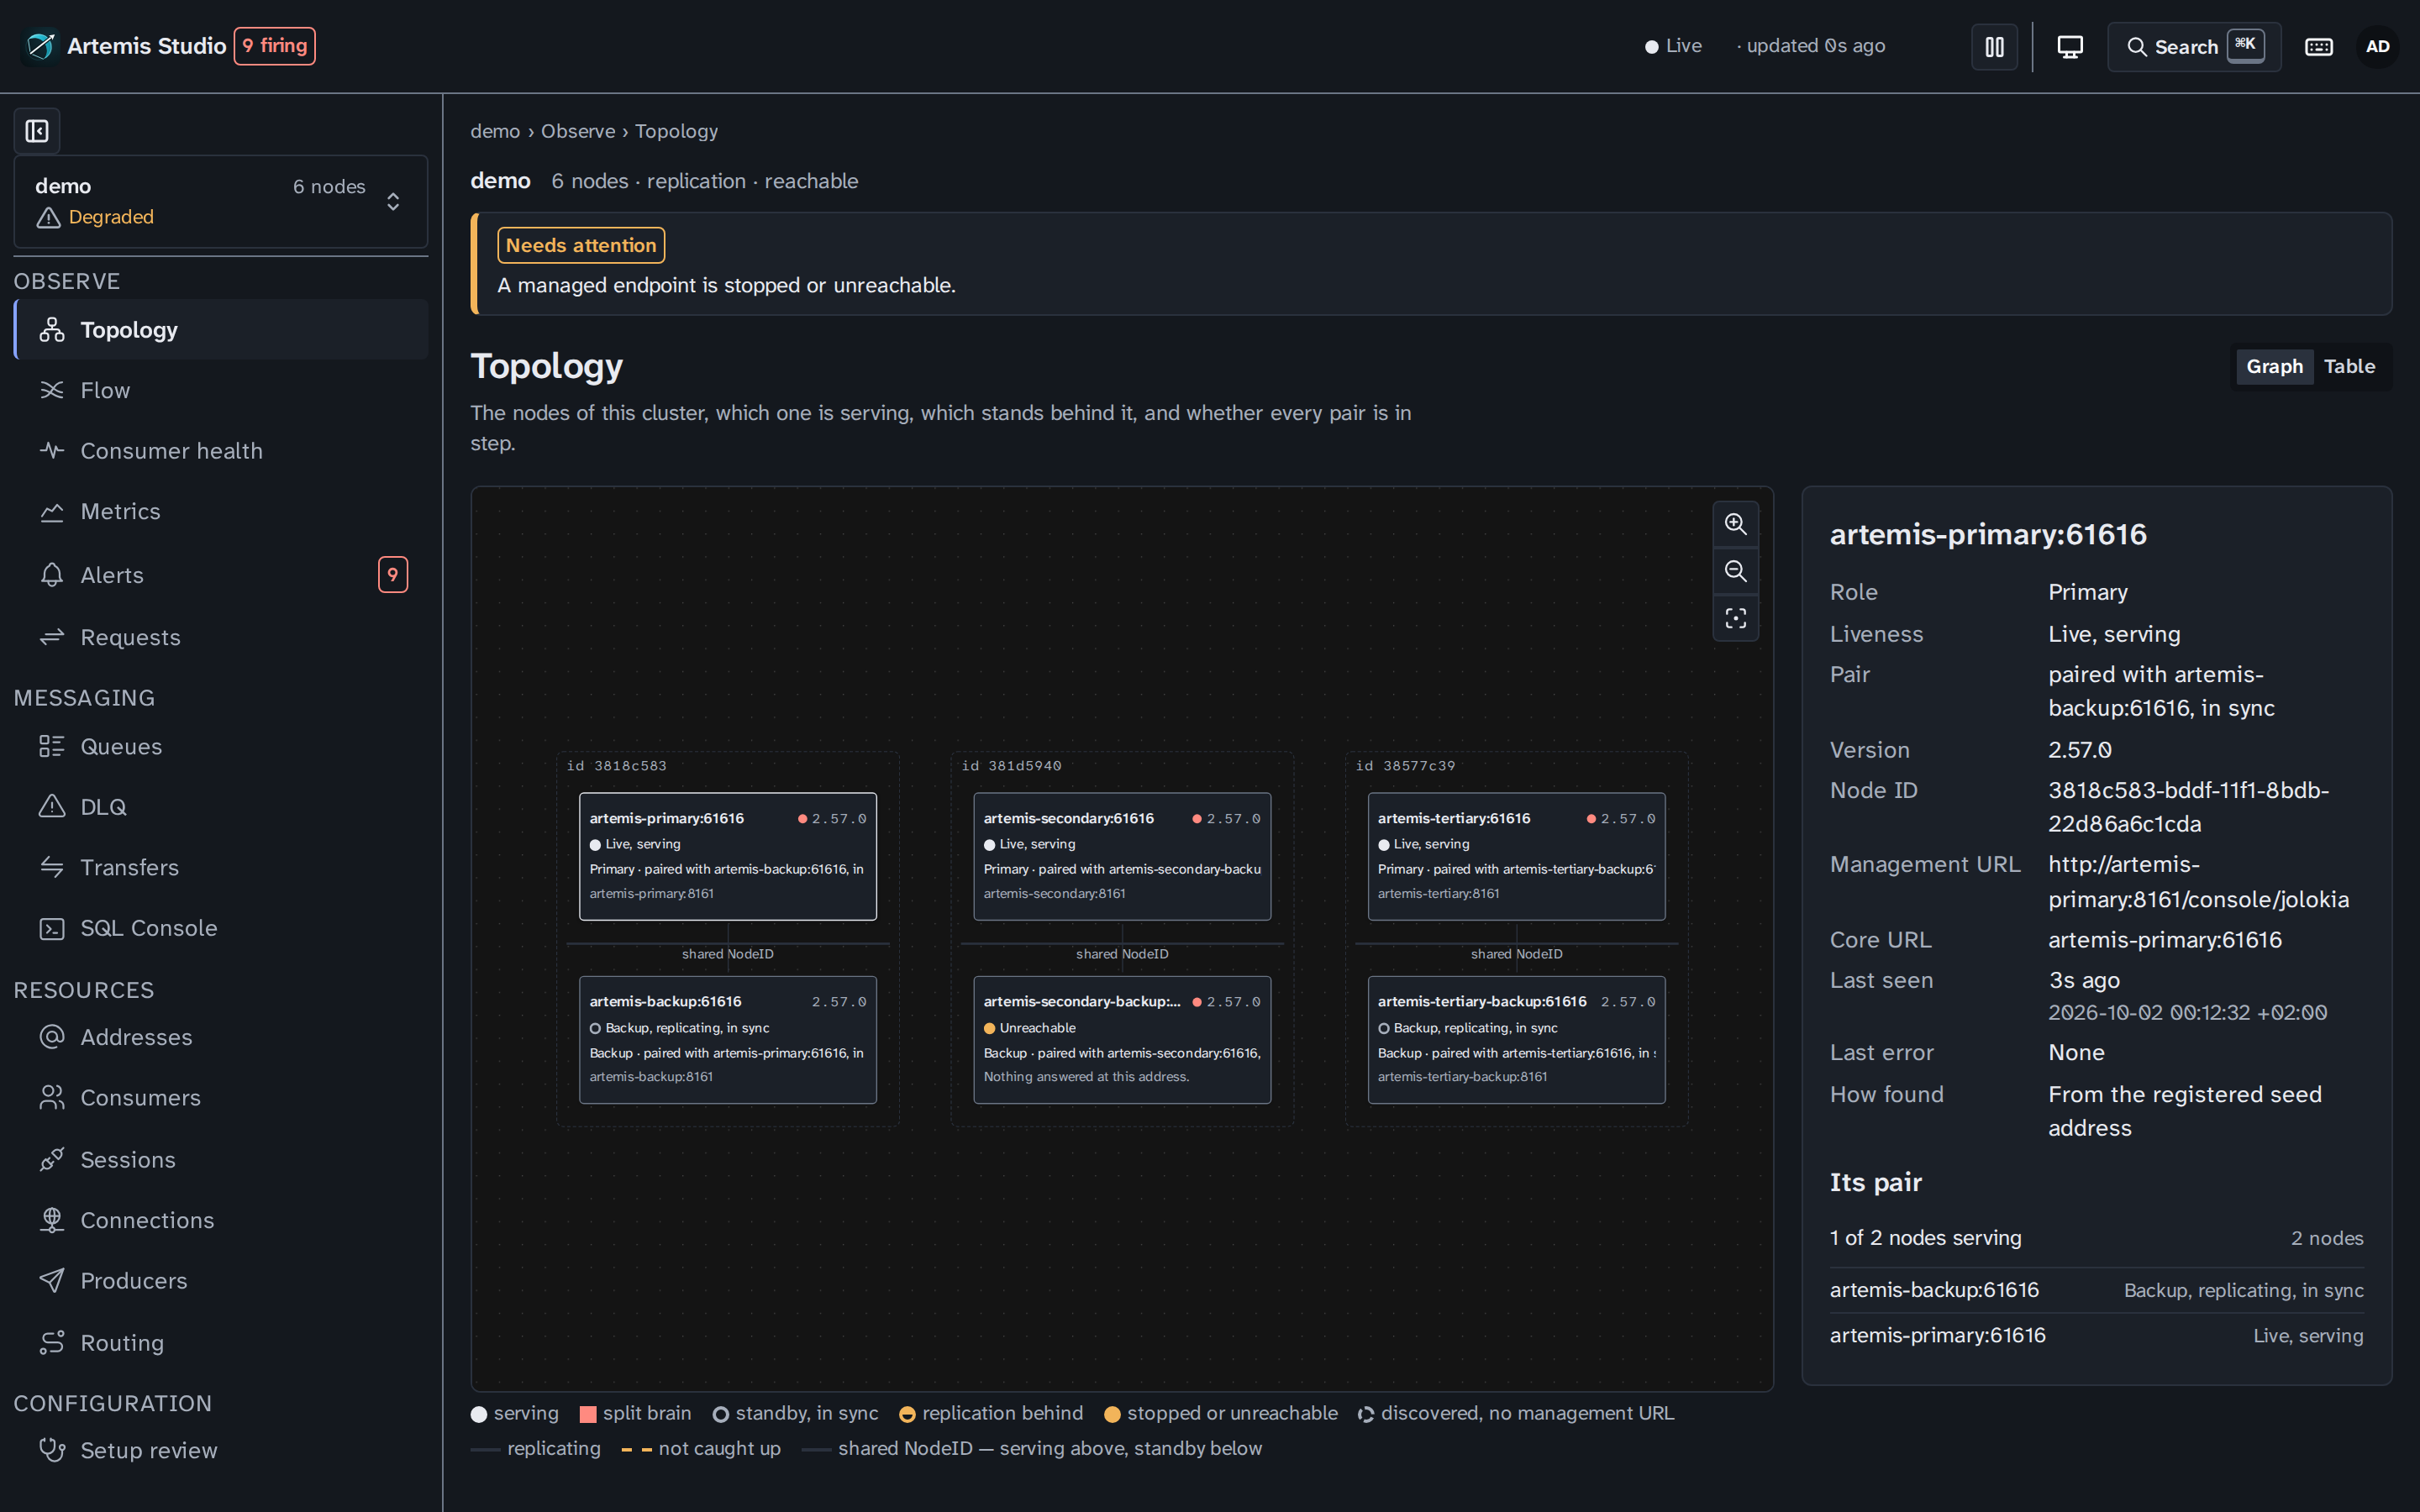Screen dimensions: 2420x1512
Task: Open Metrics in the sidebar
Action: [221, 511]
